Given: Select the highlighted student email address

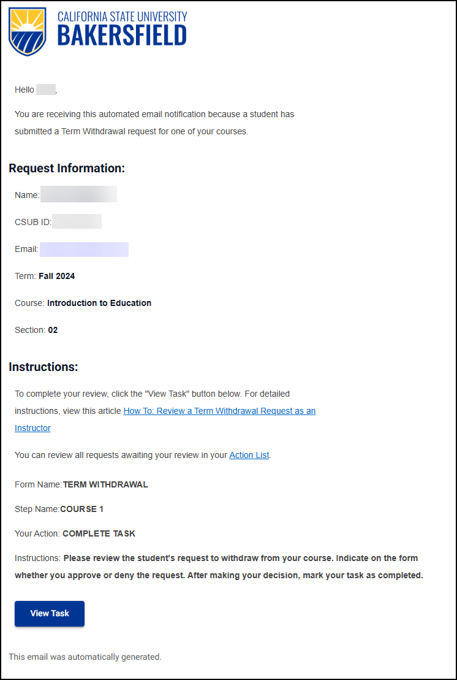Looking at the screenshot, I should pos(84,249).
